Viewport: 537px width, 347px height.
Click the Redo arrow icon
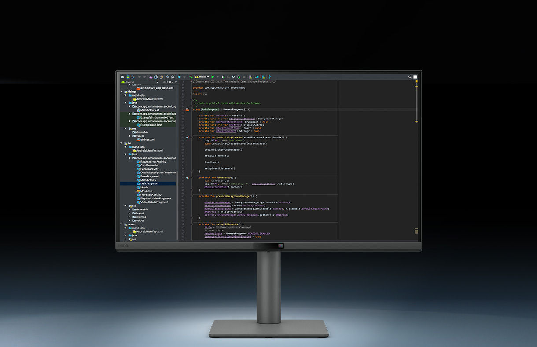[144, 77]
